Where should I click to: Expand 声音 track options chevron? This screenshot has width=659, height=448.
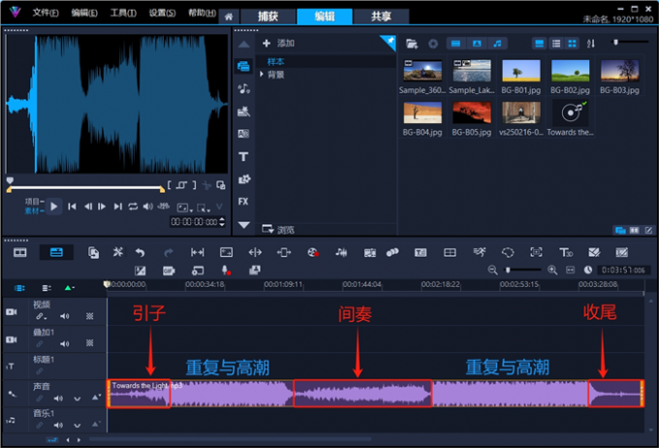[78, 399]
